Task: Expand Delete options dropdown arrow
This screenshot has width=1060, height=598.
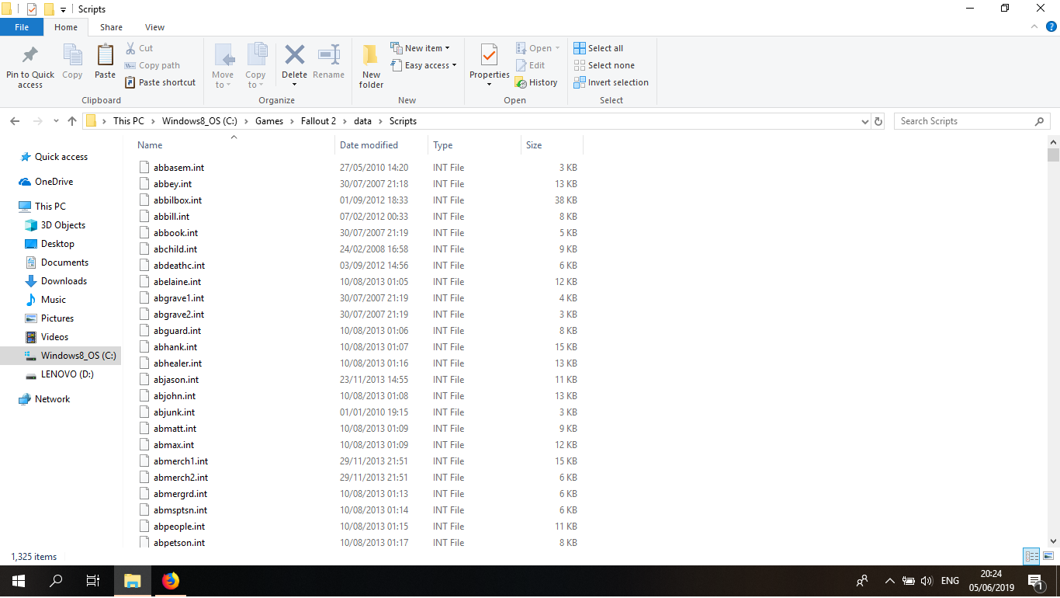Action: pyautogui.click(x=294, y=85)
